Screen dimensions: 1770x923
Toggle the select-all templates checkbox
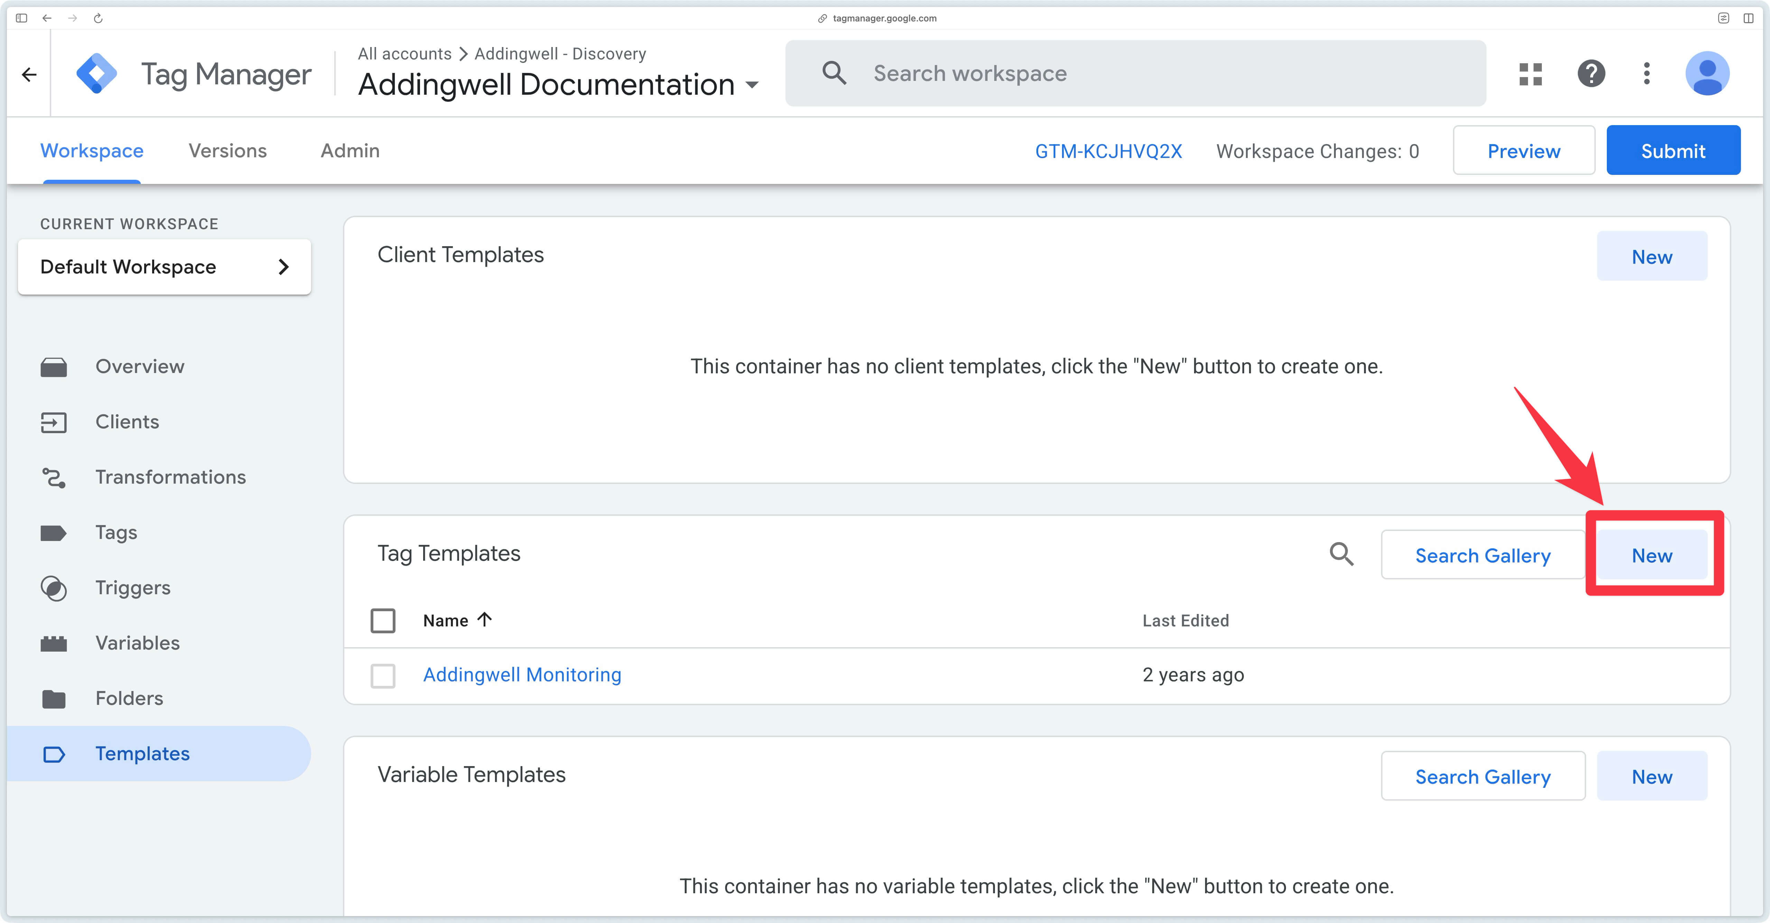click(x=383, y=620)
